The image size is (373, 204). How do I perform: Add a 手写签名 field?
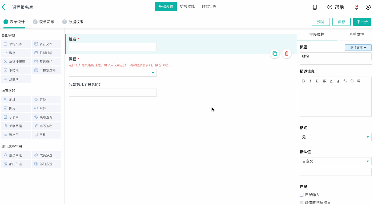47,126
